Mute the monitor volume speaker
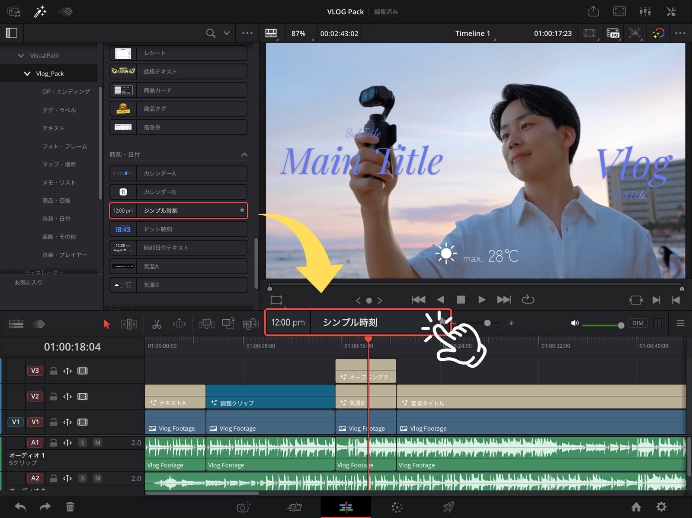The width and height of the screenshot is (692, 518). pos(575,323)
